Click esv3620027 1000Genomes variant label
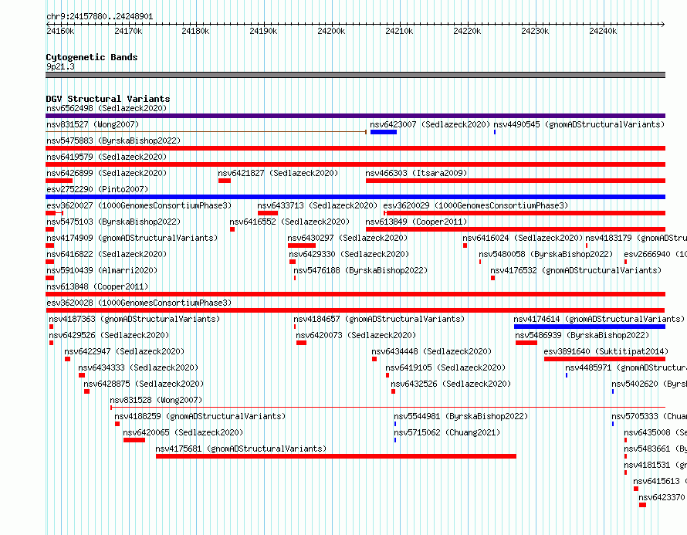 [139, 205]
